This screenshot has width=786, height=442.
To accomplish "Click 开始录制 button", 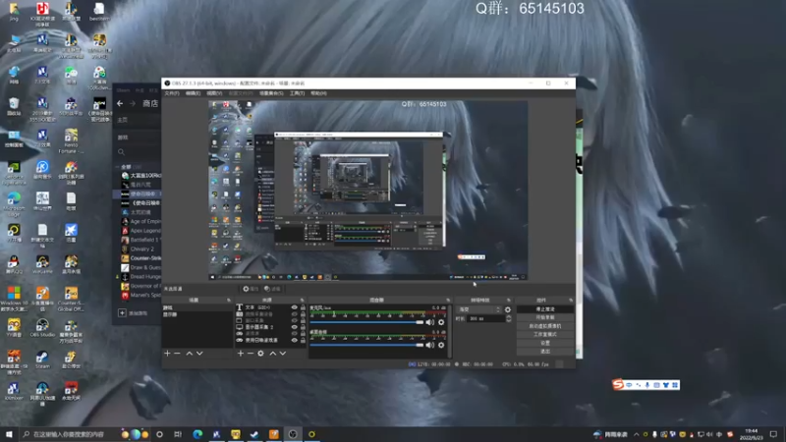I will 545,317.
